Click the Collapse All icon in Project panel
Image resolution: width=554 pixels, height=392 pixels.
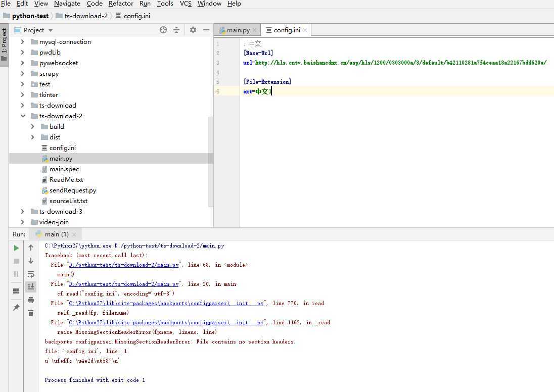(x=176, y=30)
